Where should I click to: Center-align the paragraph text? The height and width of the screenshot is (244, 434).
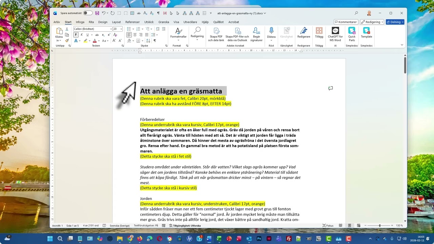click(x=135, y=35)
